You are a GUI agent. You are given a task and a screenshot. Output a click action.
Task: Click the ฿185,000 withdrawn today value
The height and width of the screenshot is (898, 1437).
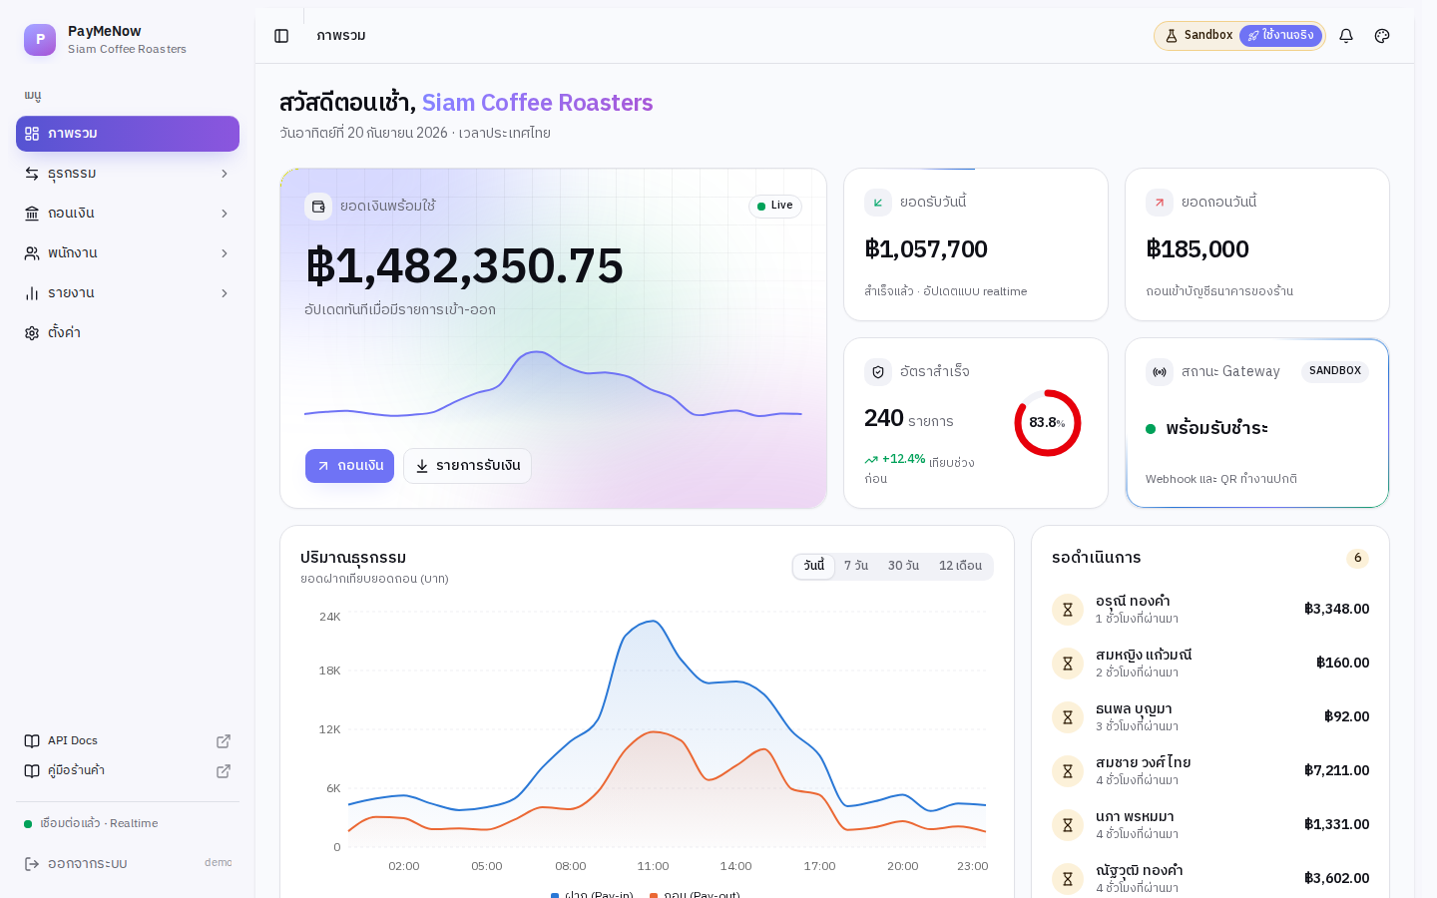point(1197,249)
